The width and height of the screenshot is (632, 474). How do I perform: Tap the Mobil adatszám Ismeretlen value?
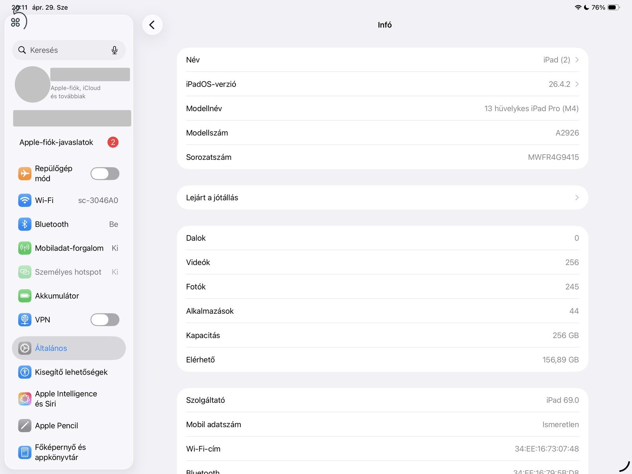561,424
